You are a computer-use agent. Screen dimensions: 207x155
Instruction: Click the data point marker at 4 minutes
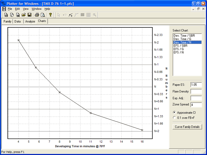(x=18, y=40)
